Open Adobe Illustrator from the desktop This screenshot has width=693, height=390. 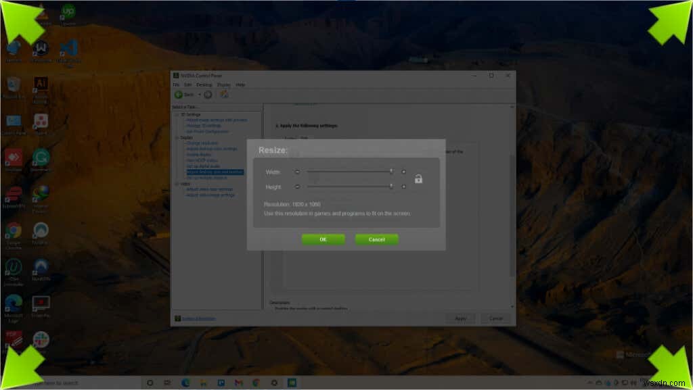click(x=41, y=84)
